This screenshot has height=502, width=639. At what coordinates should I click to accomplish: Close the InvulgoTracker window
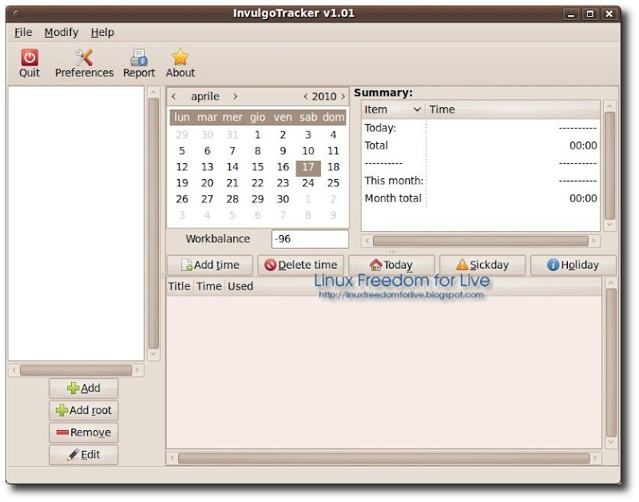[x=609, y=14]
